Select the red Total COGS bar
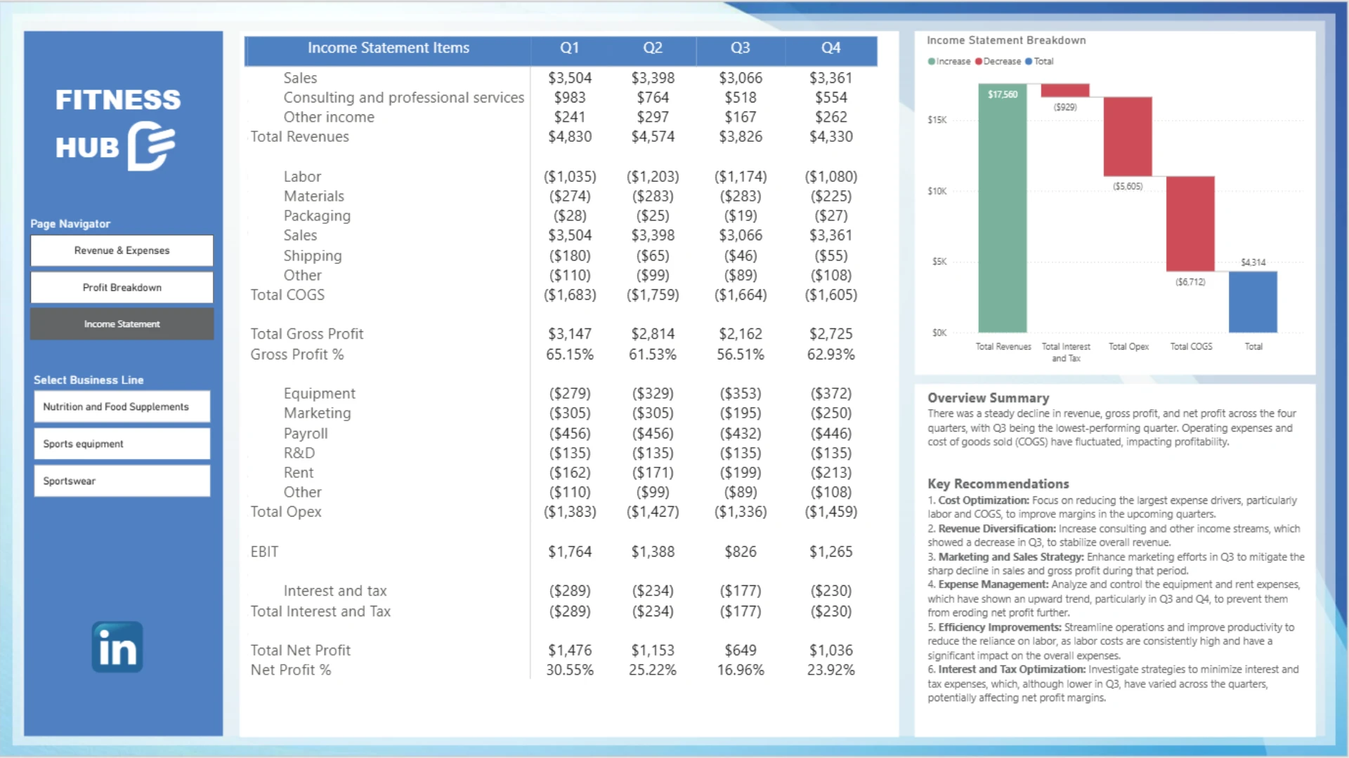 [1190, 224]
